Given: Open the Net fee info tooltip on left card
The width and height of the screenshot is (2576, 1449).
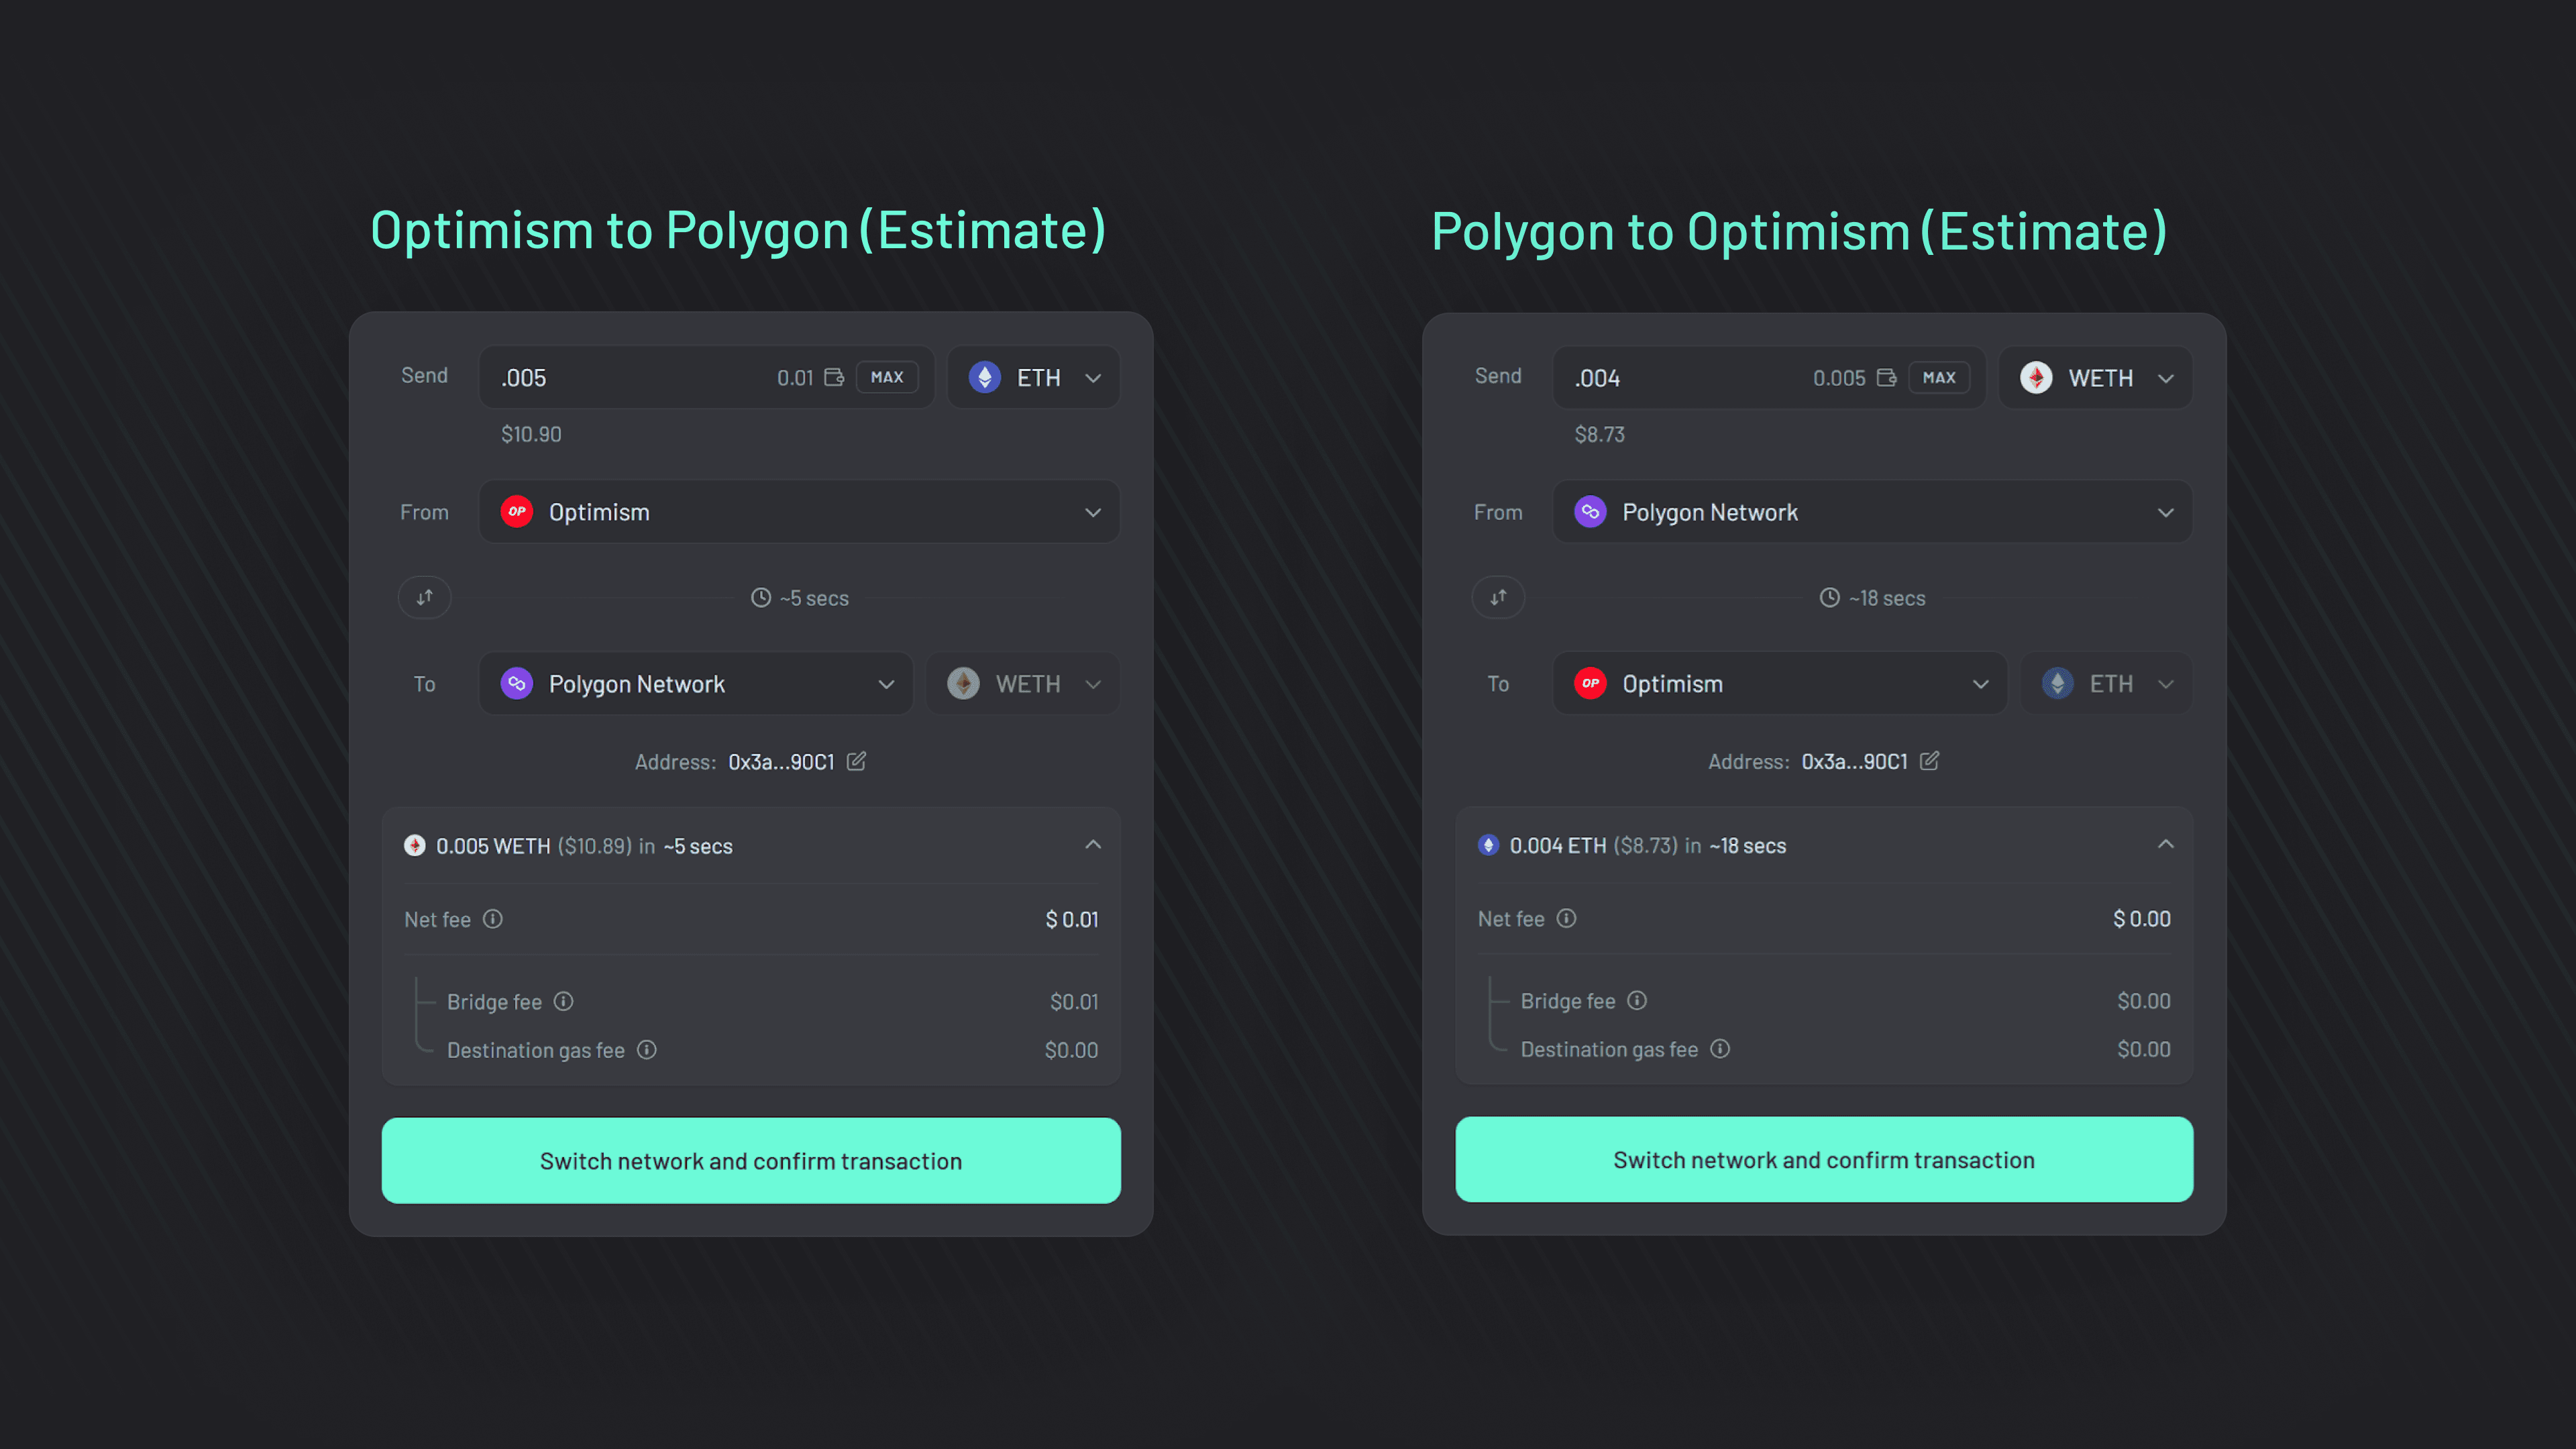Looking at the screenshot, I should 493,919.
